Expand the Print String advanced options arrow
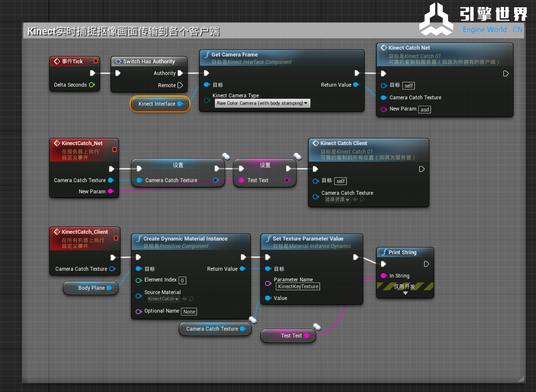The image size is (536, 392). (405, 294)
